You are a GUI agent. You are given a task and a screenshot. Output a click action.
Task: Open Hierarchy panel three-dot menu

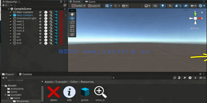coord(65,1)
